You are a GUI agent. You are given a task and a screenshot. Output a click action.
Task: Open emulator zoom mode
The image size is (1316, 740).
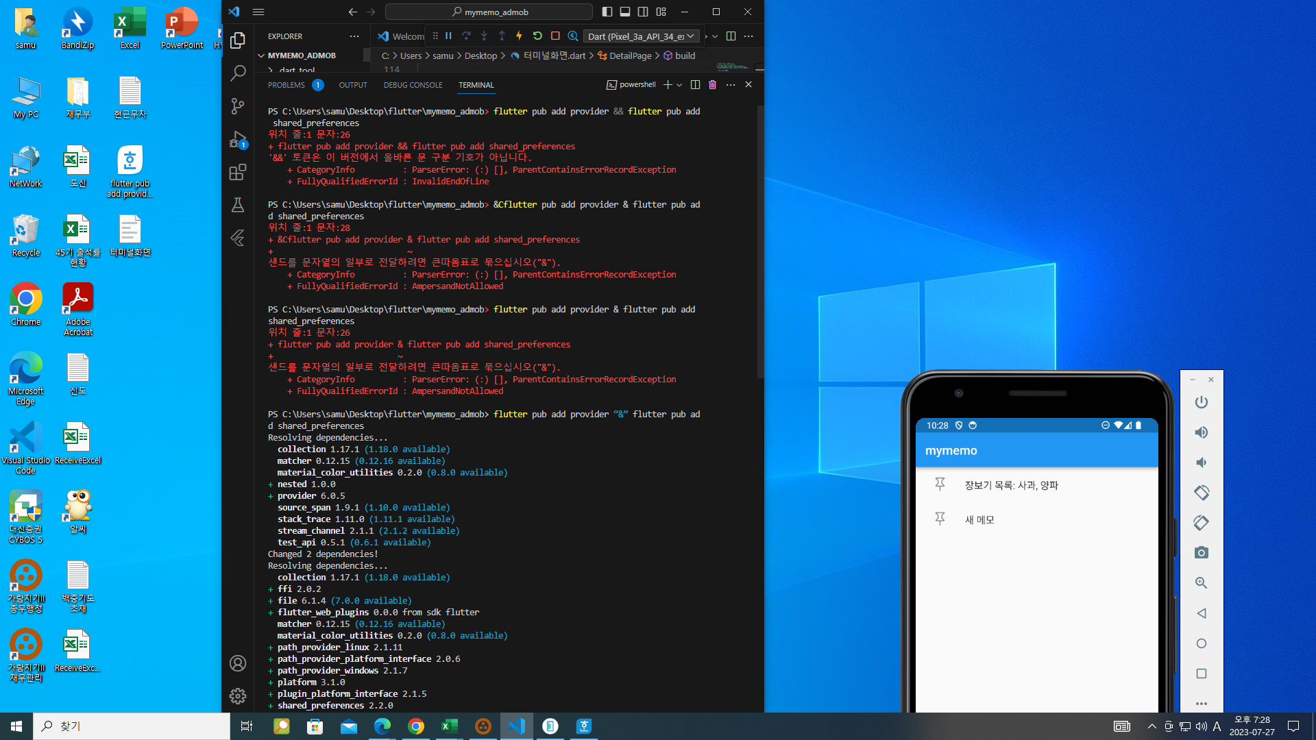click(x=1202, y=583)
